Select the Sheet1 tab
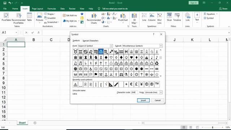231x130 pixels. point(22,123)
